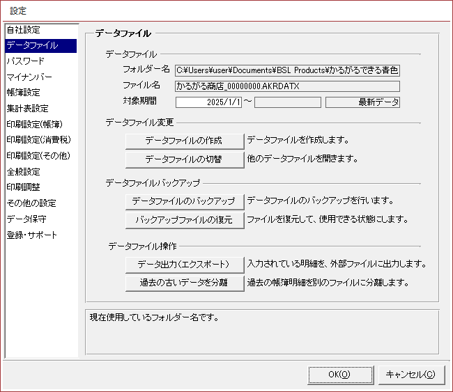This screenshot has width=453, height=392.
Task: Select 印刷設定(消費税) category
Action: 35,140
